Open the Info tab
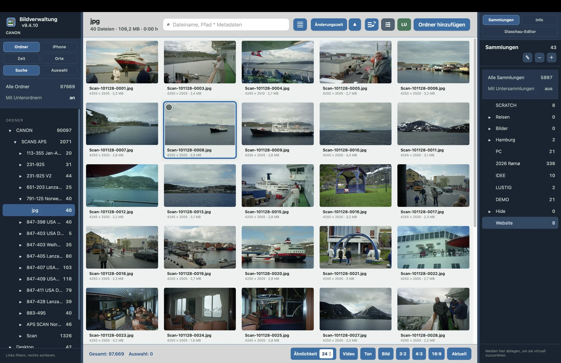The image size is (561, 363). (x=539, y=20)
